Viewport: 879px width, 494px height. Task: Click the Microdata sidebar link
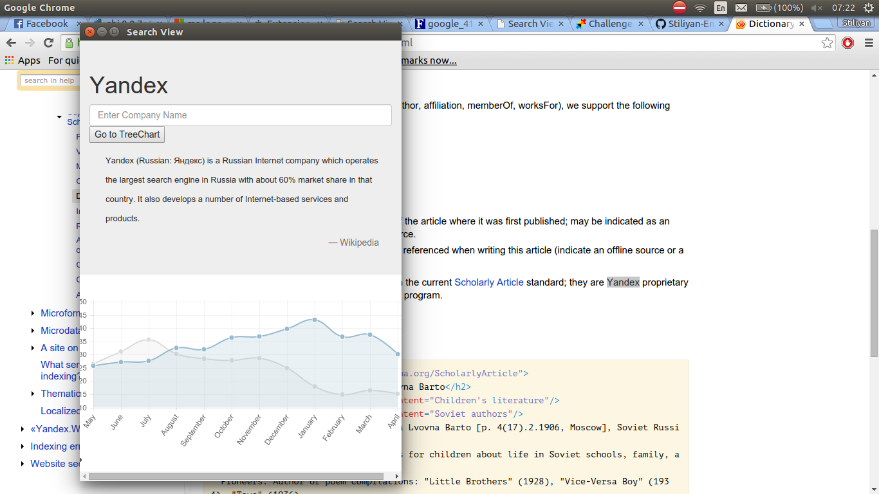pyautogui.click(x=60, y=331)
